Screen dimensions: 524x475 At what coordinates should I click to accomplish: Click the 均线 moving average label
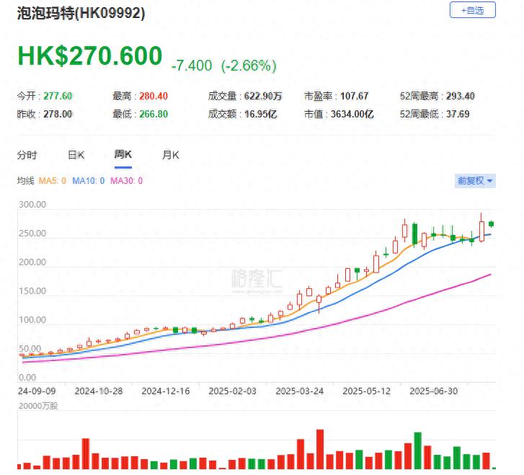point(25,181)
